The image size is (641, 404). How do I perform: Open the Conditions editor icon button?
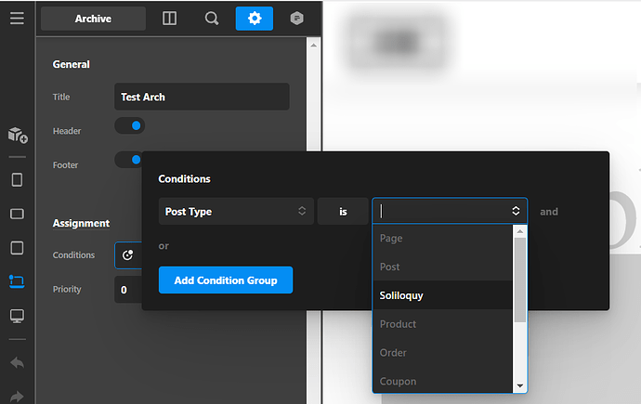tap(128, 255)
